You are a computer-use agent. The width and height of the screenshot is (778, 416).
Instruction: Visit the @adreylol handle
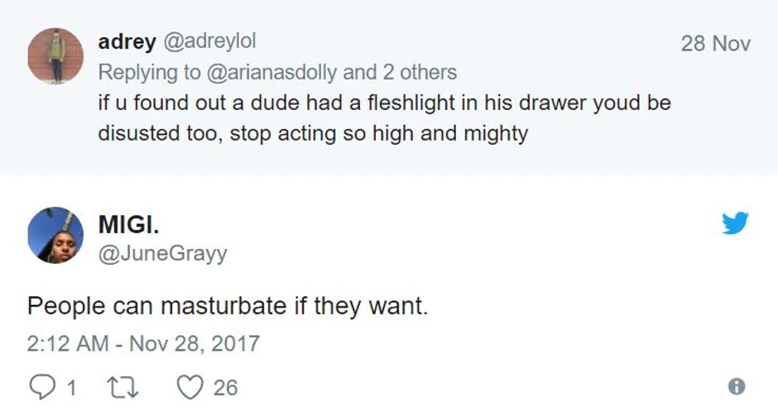click(x=214, y=41)
